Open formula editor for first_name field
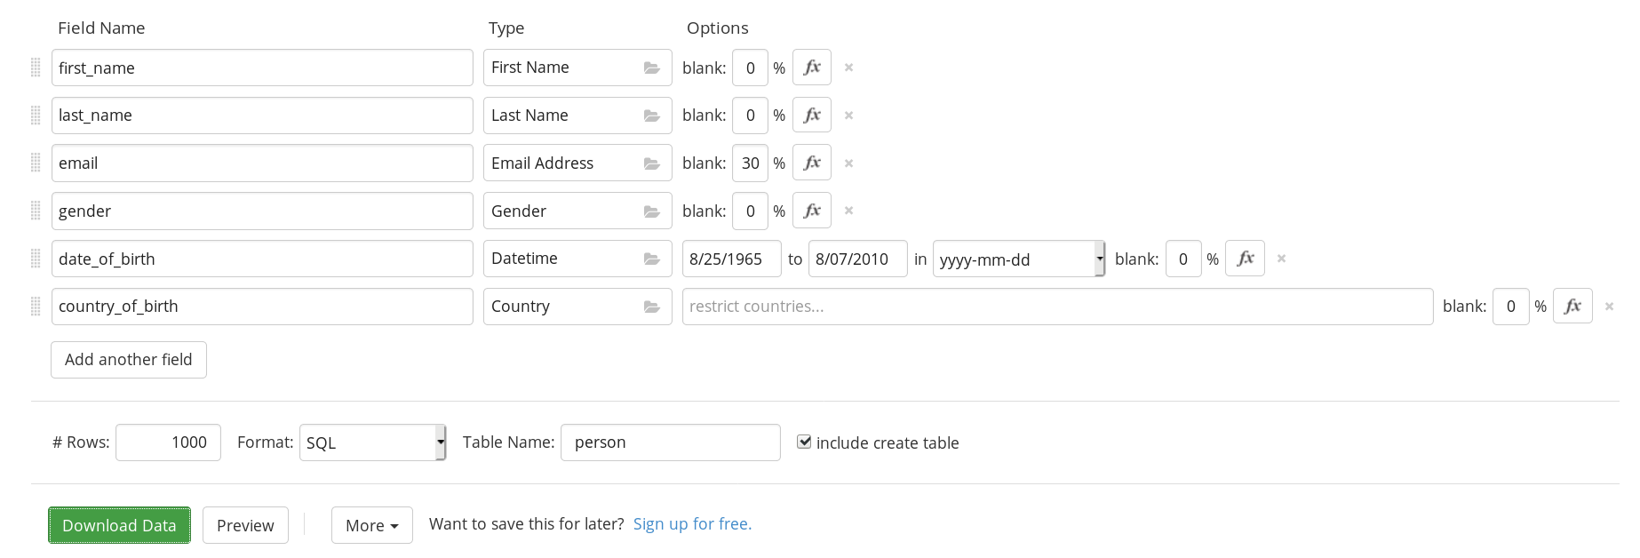This screenshot has height=558, width=1640. click(811, 68)
